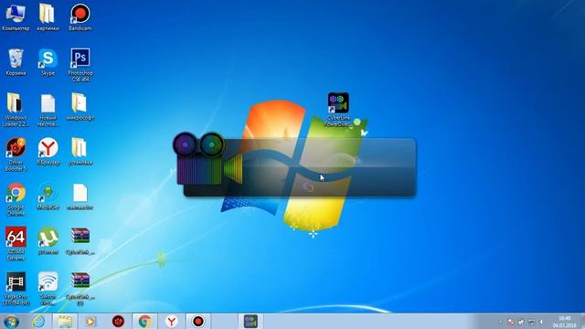This screenshot has width=585, height=329.
Task: Select the Bandicam desktop shortcut
Action: click(80, 16)
